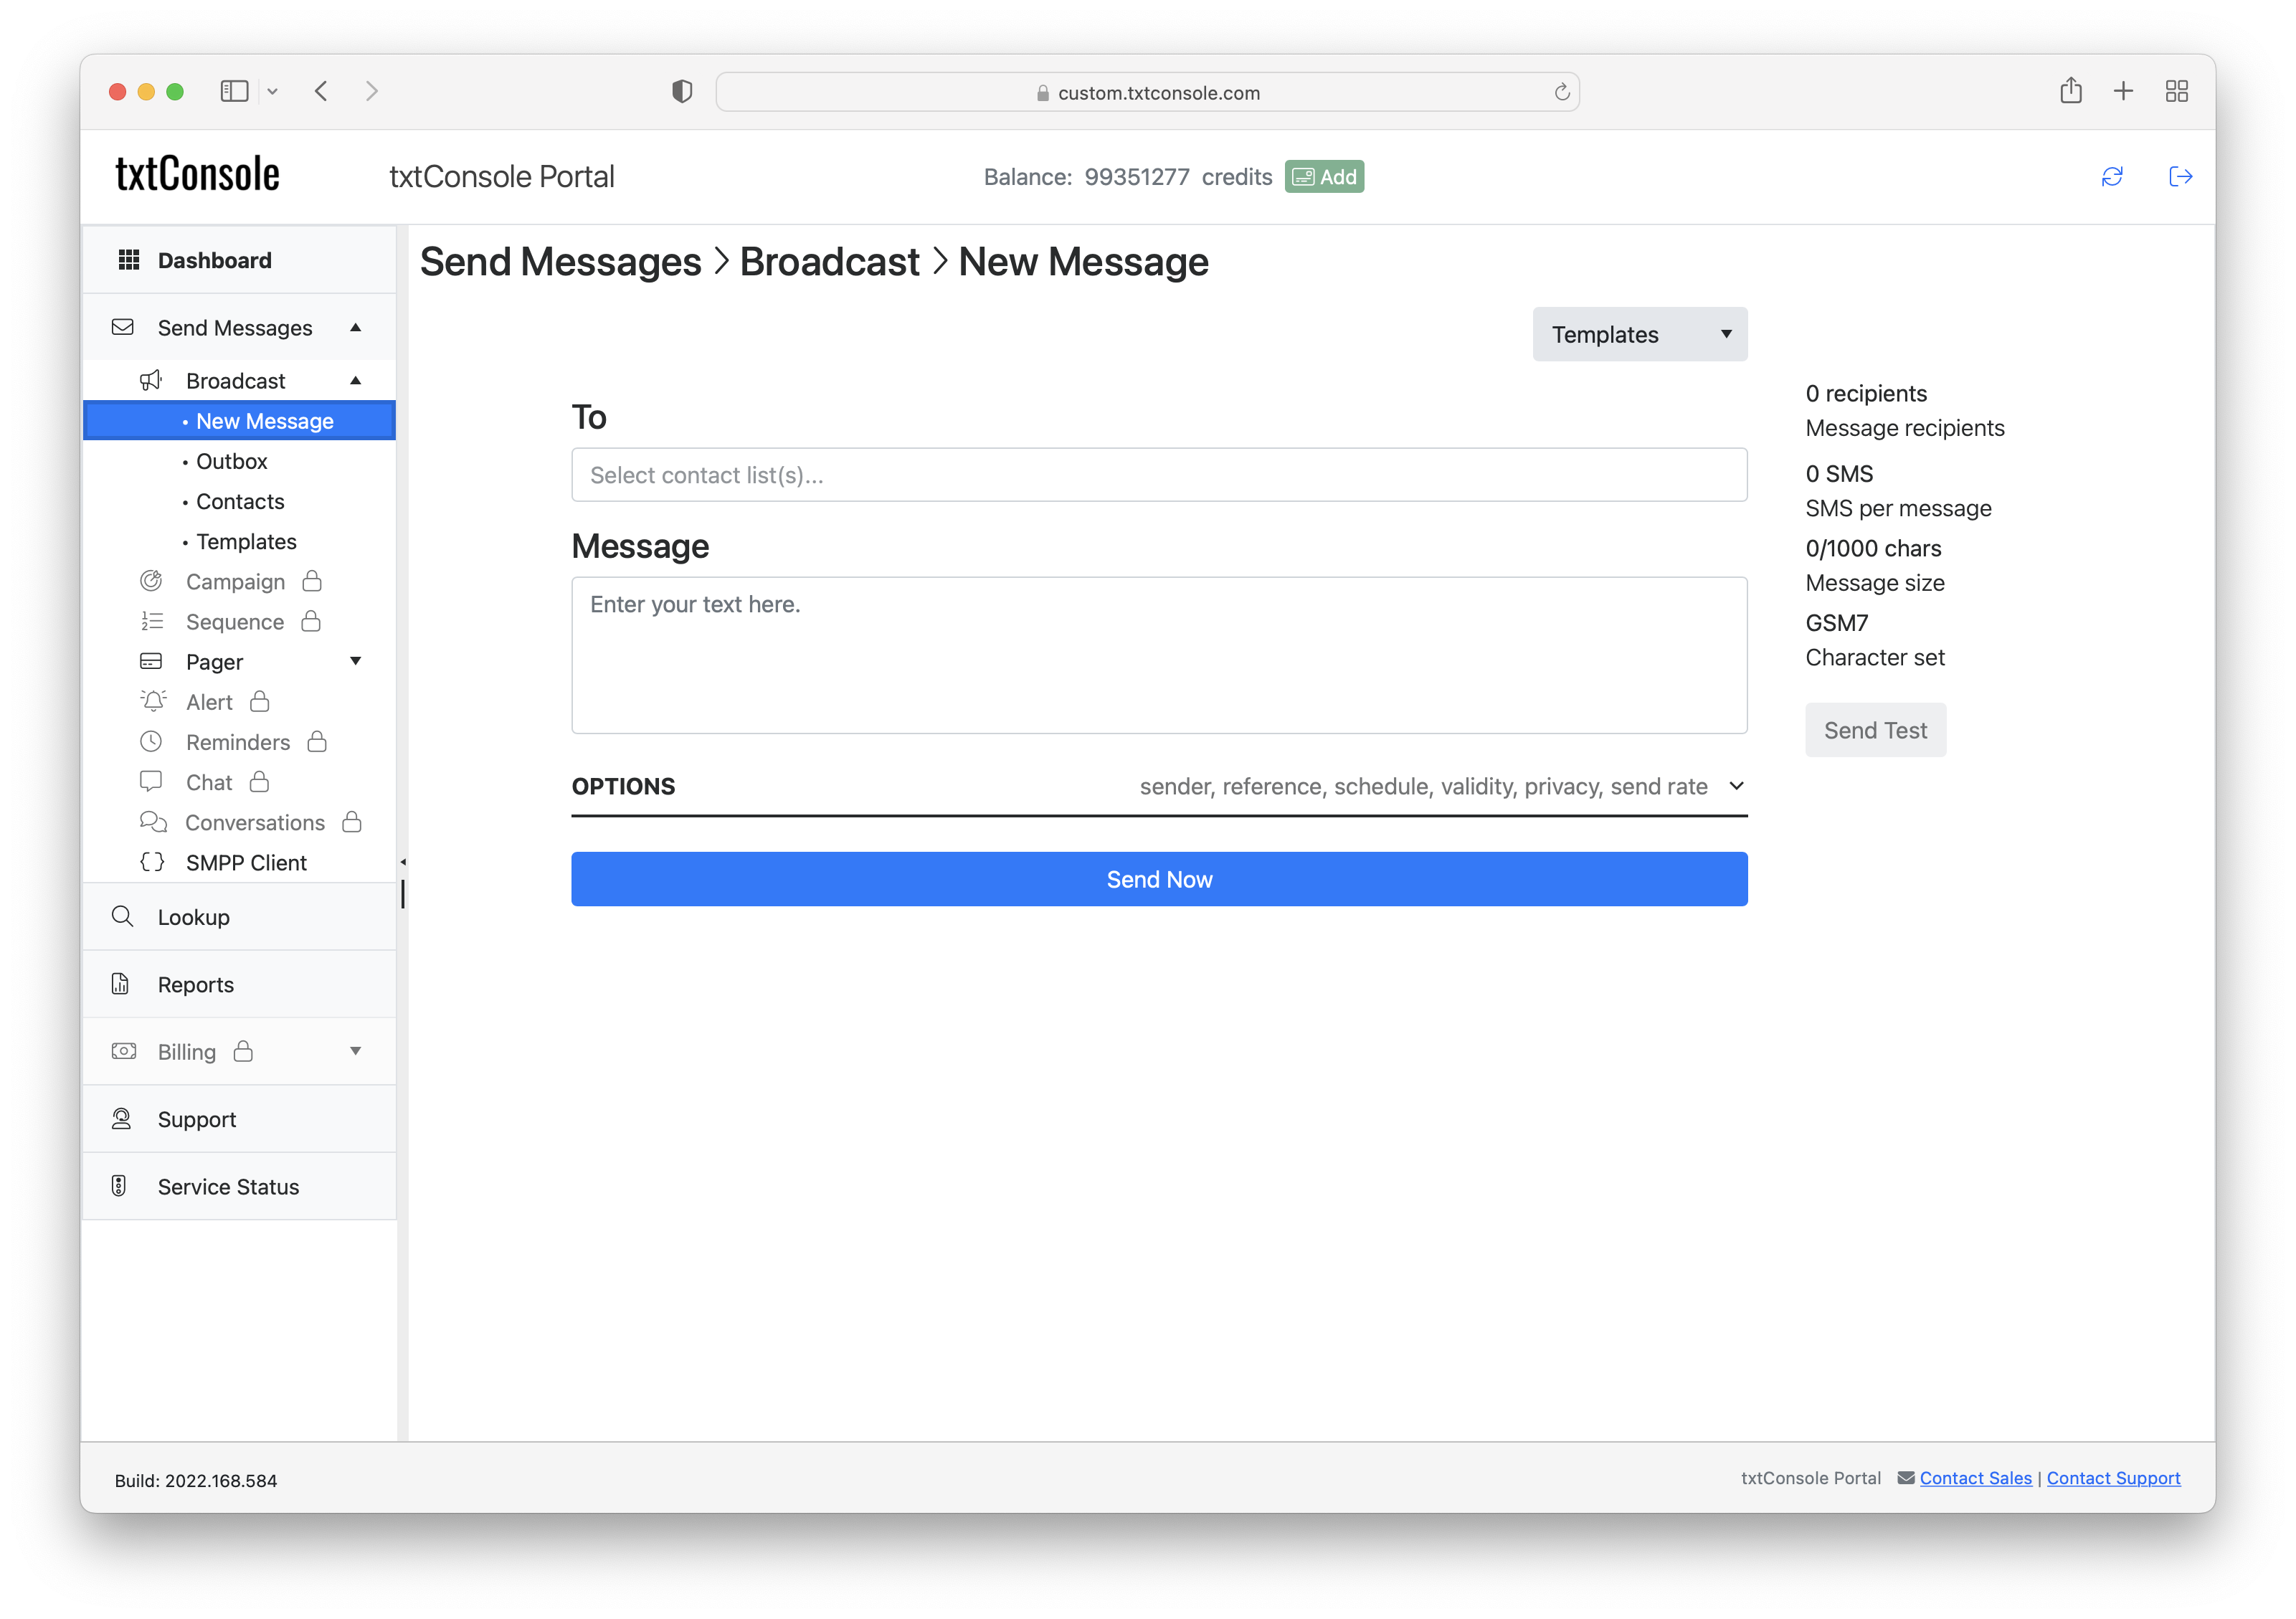The image size is (2296, 1619).
Task: Toggle the Safari sidebar button
Action: point(234,92)
